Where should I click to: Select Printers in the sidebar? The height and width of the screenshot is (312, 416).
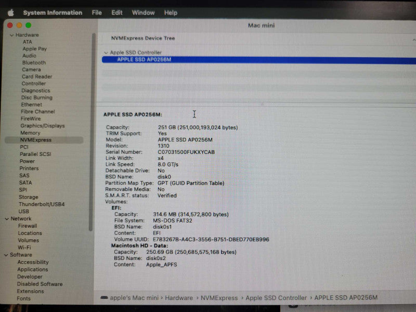tap(29, 168)
